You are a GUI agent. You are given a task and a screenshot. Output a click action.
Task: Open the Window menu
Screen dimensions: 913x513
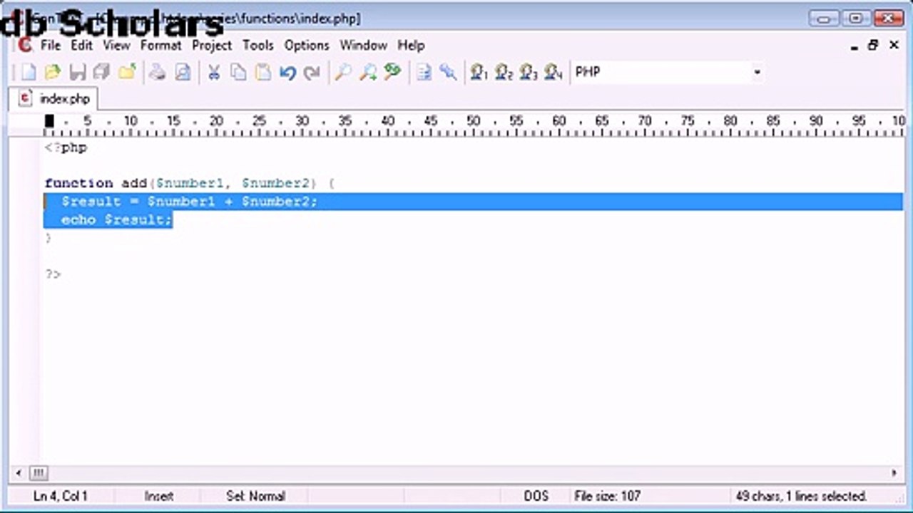click(363, 45)
